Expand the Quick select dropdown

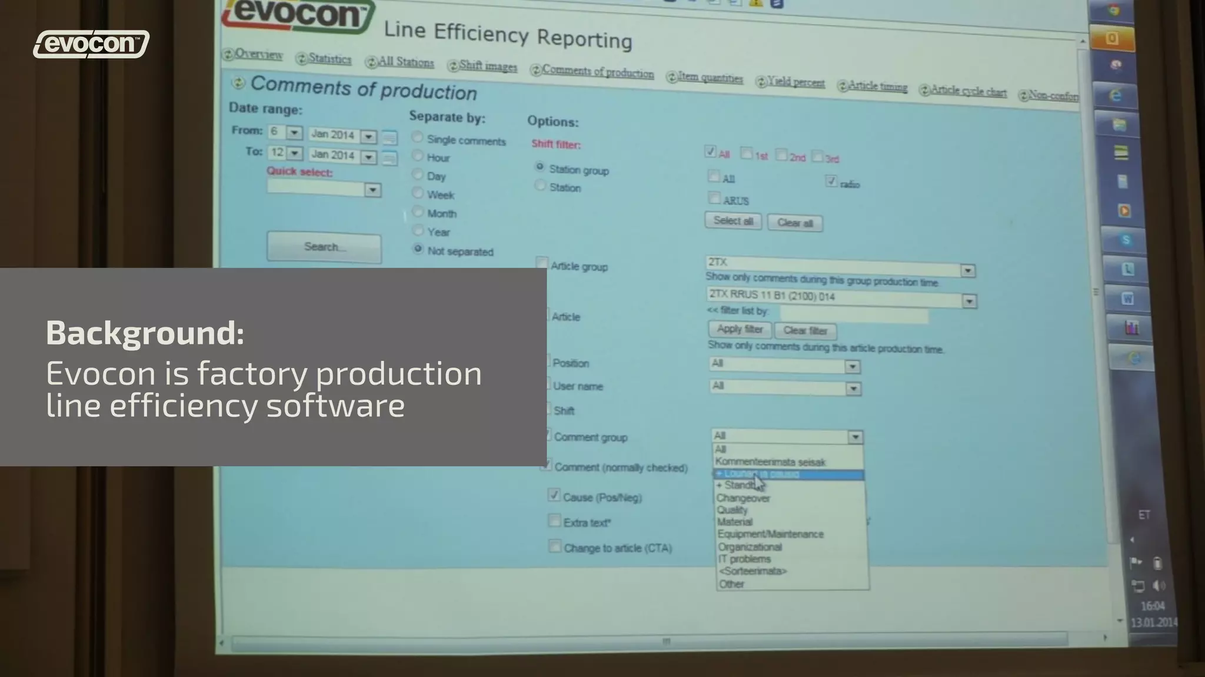(x=372, y=190)
